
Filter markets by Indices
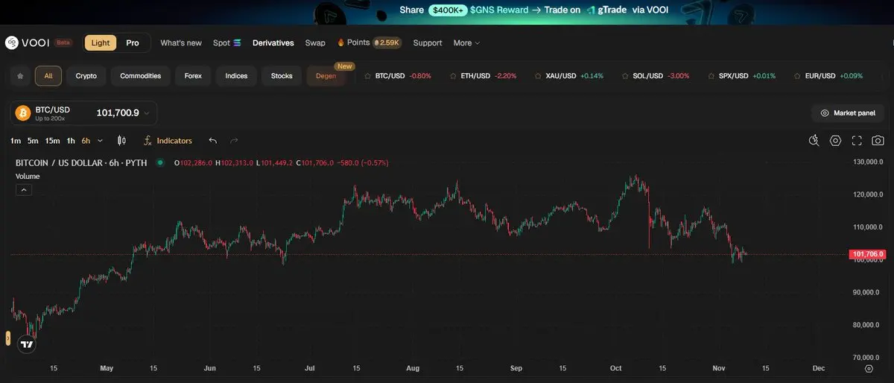click(x=237, y=76)
